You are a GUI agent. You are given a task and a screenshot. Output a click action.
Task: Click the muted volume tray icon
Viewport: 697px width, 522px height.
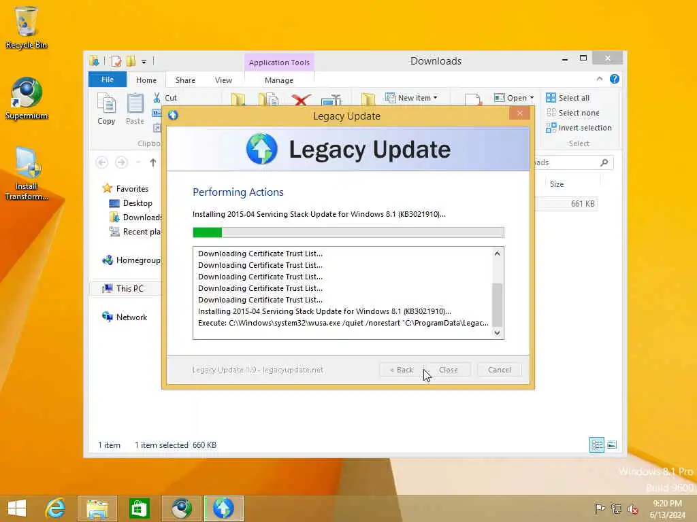pyautogui.click(x=632, y=508)
